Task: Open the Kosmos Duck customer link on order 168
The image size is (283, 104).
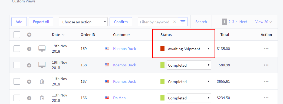Action: coord(124,65)
